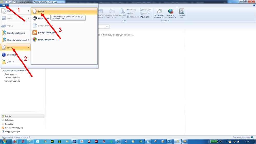Click the Nowy new-message icon

[x=4, y=11]
